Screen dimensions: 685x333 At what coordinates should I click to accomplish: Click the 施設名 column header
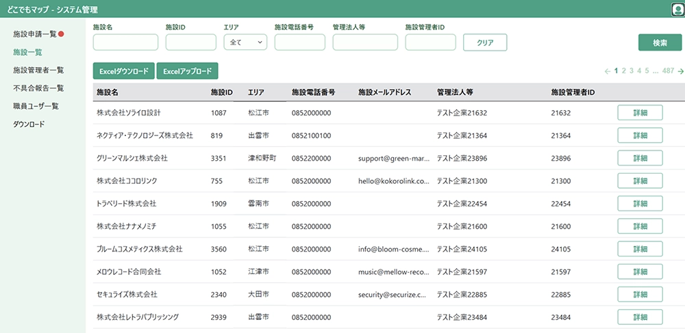tap(108, 92)
